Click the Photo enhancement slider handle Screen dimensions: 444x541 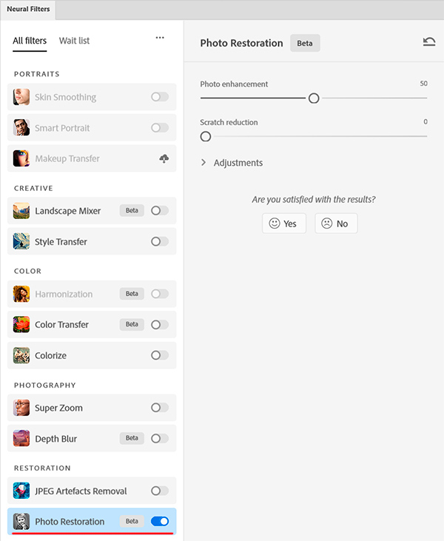pyautogui.click(x=314, y=98)
